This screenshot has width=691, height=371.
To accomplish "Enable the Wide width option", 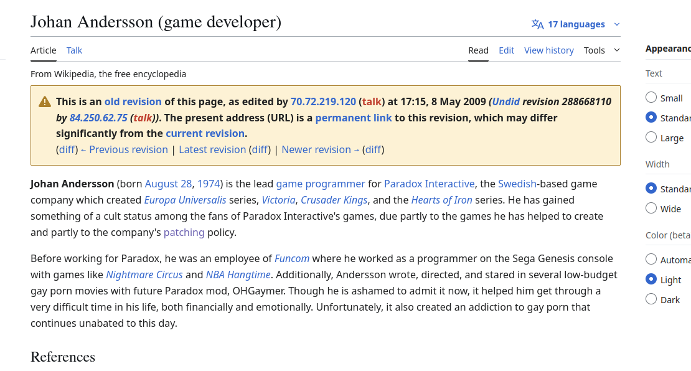I will click(651, 209).
